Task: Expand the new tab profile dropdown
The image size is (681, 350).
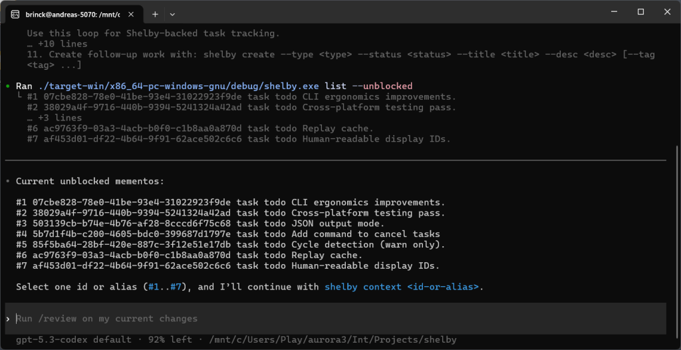Action: [173, 13]
